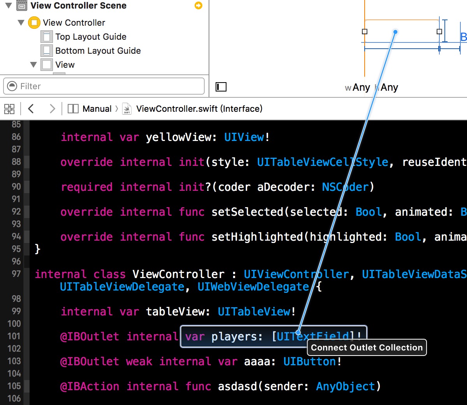The image size is (467, 405).
Task: Collapse the View Controller tree item
Action: [21, 23]
